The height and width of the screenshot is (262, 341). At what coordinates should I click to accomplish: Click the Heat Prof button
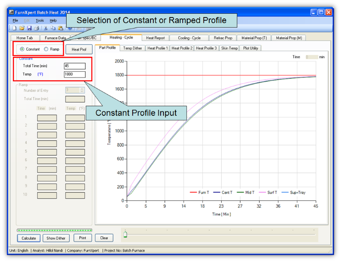coord(79,50)
